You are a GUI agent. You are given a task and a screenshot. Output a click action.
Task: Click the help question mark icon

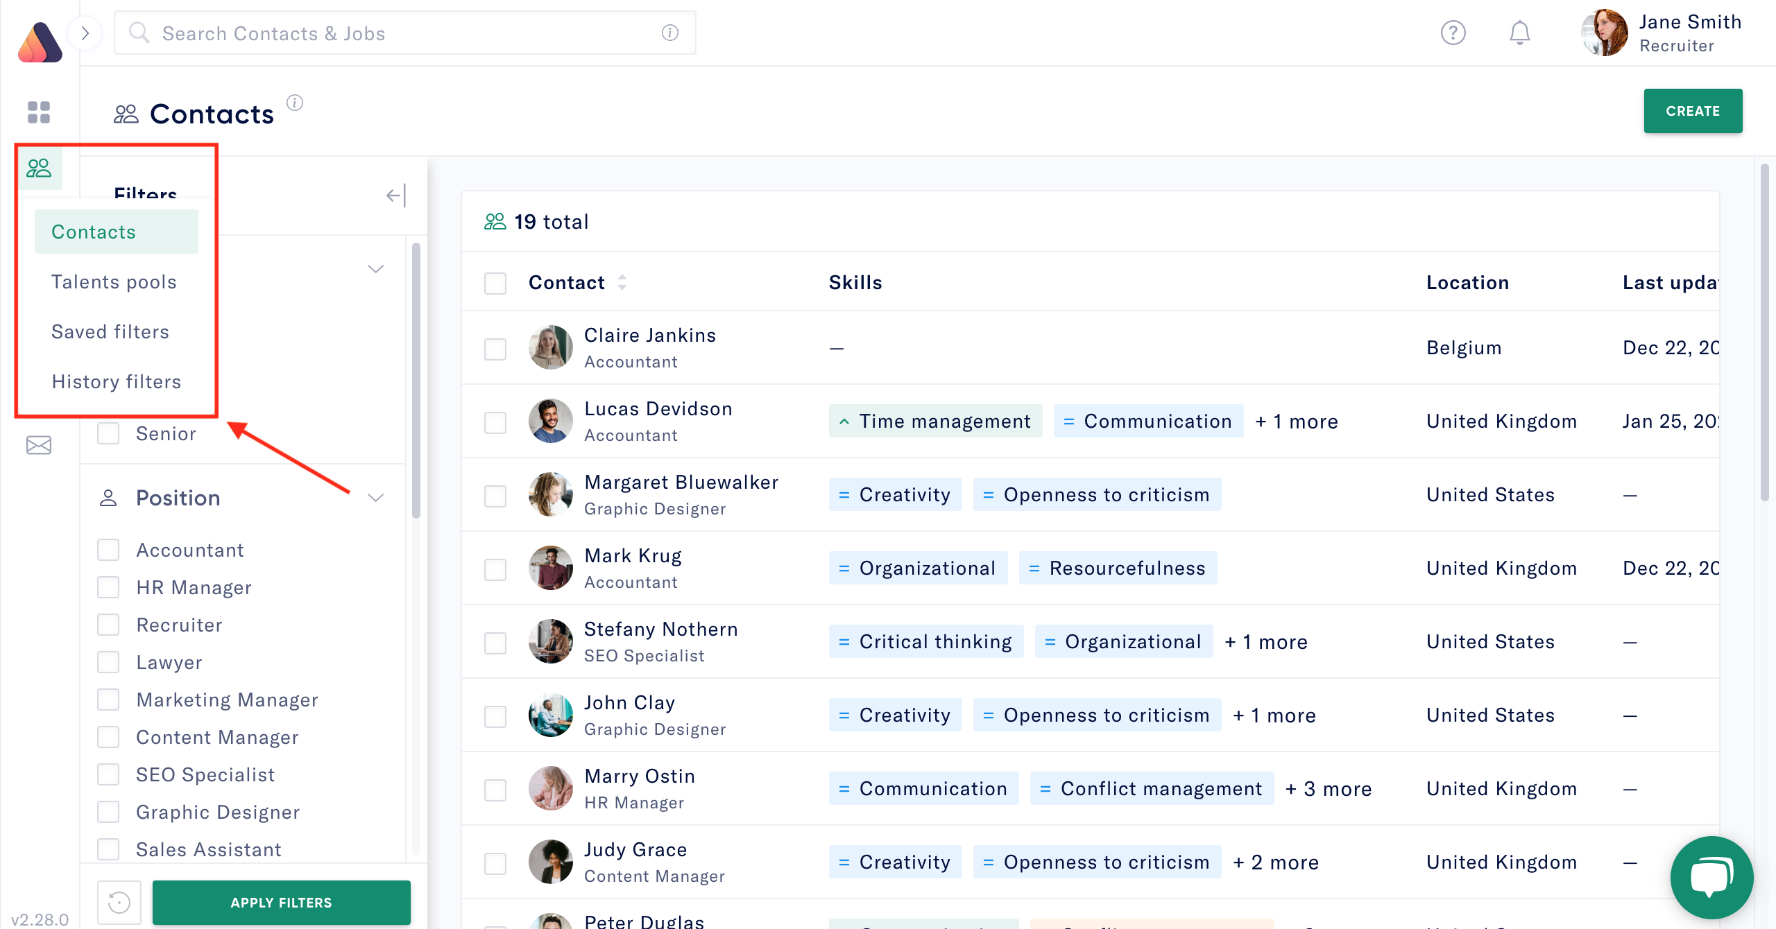pos(1454,33)
